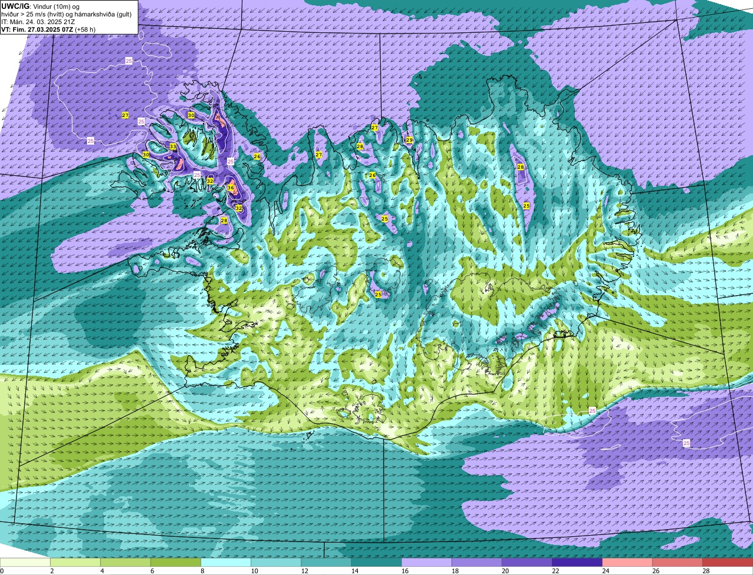
Task: Click the 'IT: Mán. 24. 03. 2025 21Z' text
Action: pos(38,22)
